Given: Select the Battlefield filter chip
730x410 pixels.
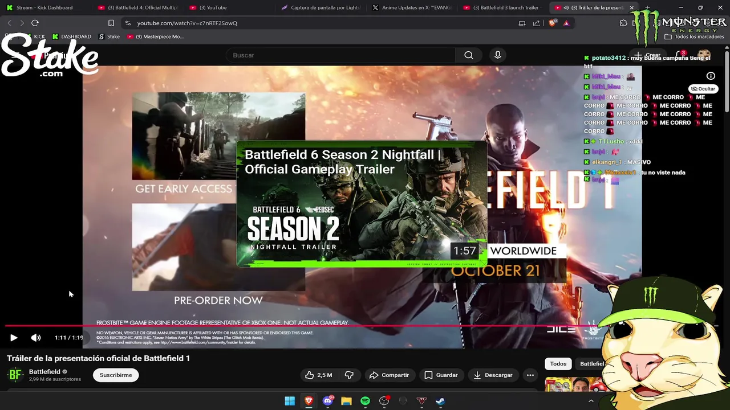Looking at the screenshot, I should coord(591,364).
